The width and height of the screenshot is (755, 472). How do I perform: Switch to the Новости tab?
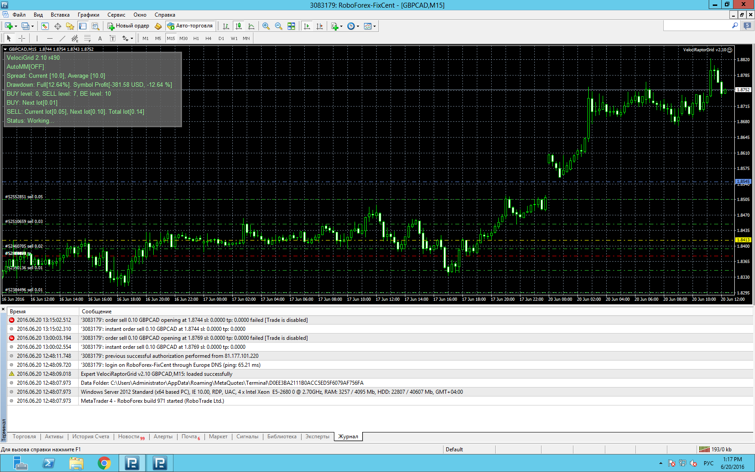point(131,436)
